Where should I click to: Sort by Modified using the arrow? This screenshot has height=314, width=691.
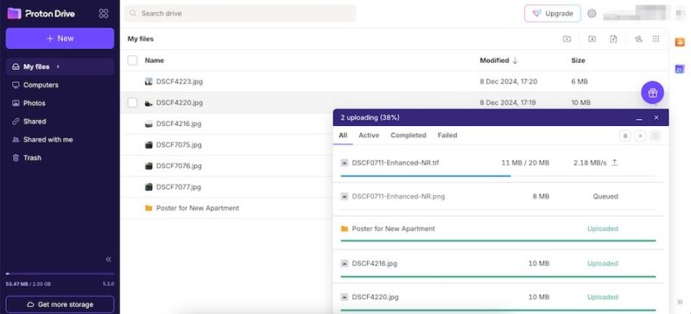click(515, 60)
